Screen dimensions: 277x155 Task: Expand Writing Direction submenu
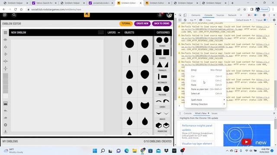pos(206,104)
